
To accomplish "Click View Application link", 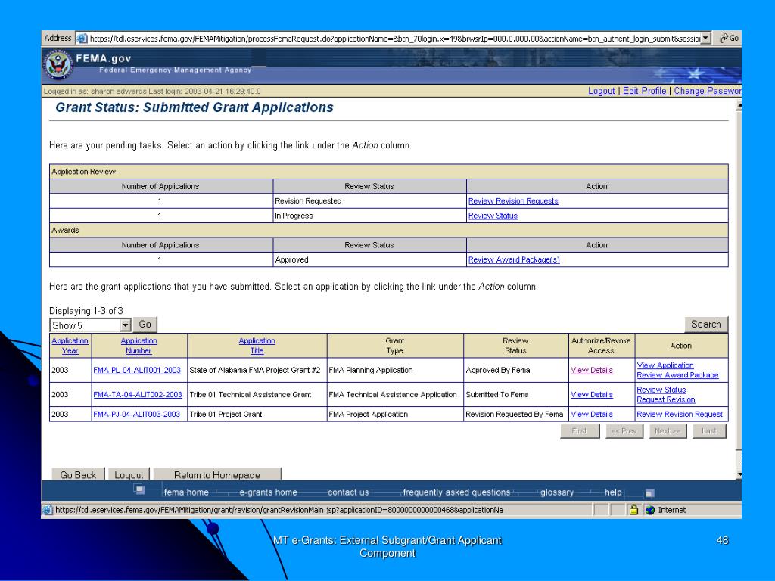I will point(665,365).
